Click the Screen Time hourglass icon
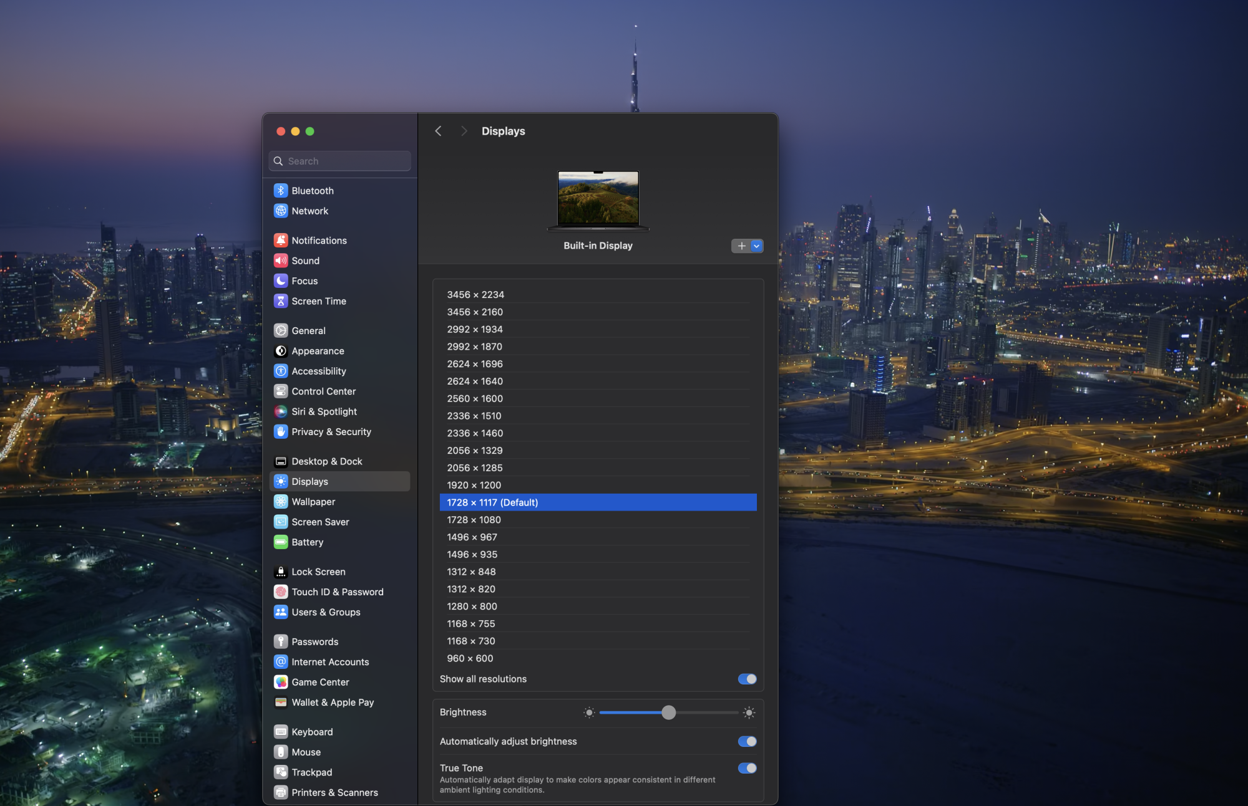The height and width of the screenshot is (806, 1248). click(281, 301)
